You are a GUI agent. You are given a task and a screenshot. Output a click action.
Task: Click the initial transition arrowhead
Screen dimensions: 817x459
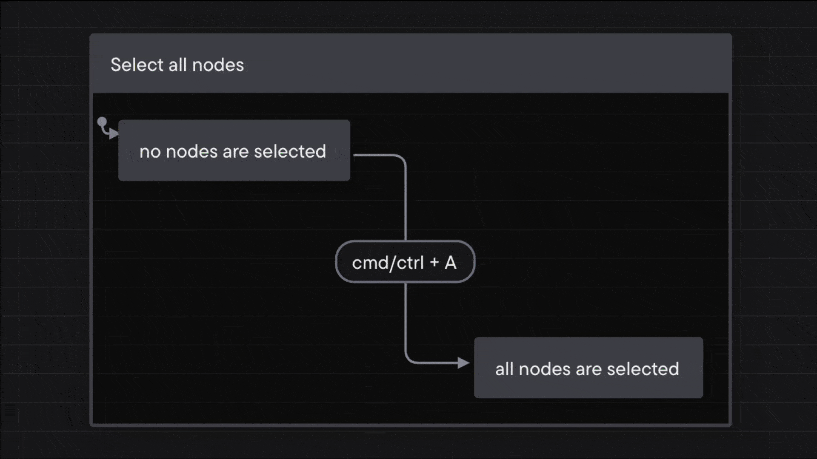(x=114, y=134)
